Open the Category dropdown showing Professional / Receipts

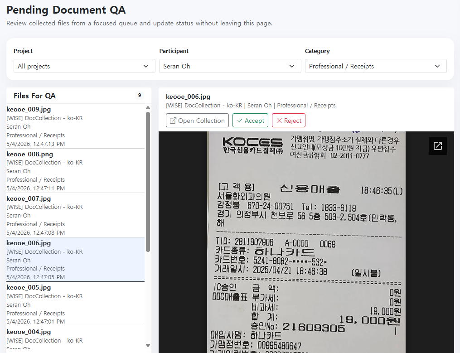376,66
